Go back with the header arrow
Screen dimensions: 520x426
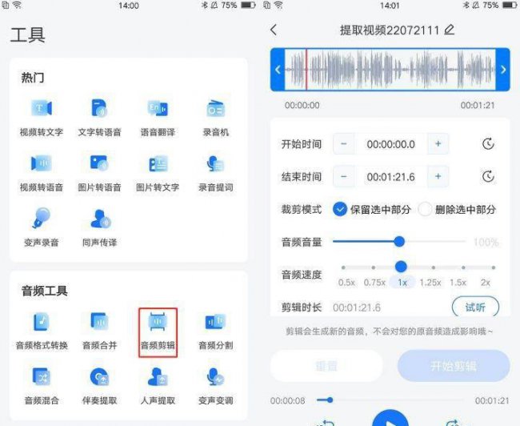(274, 30)
